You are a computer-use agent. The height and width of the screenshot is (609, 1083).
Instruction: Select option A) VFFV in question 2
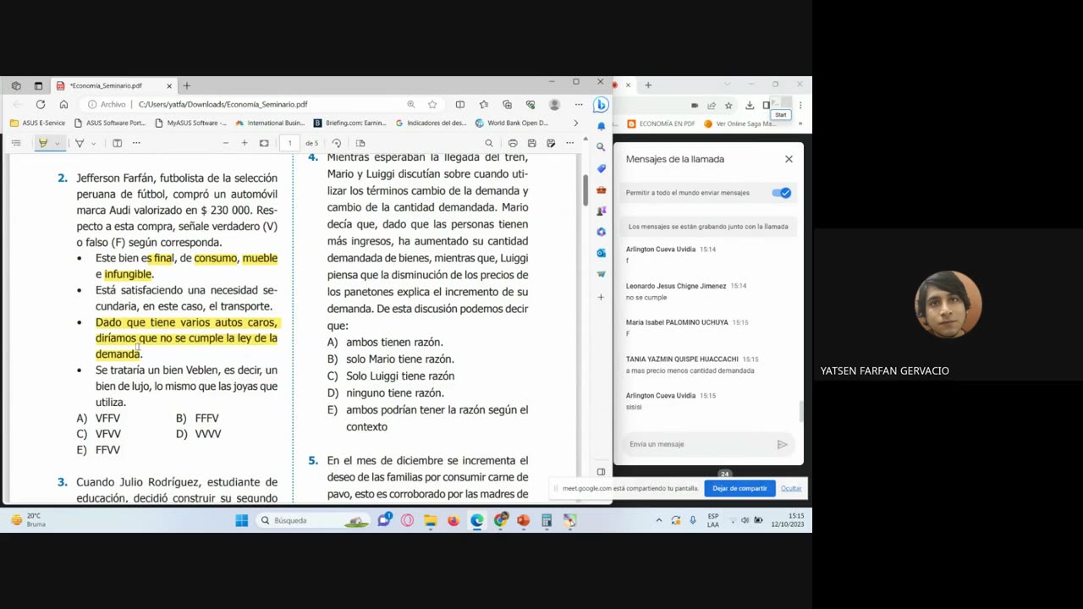(99, 418)
